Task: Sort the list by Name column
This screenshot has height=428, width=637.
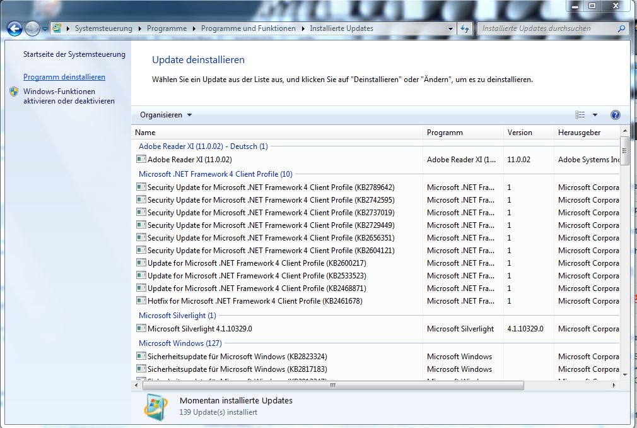Action: (278, 133)
